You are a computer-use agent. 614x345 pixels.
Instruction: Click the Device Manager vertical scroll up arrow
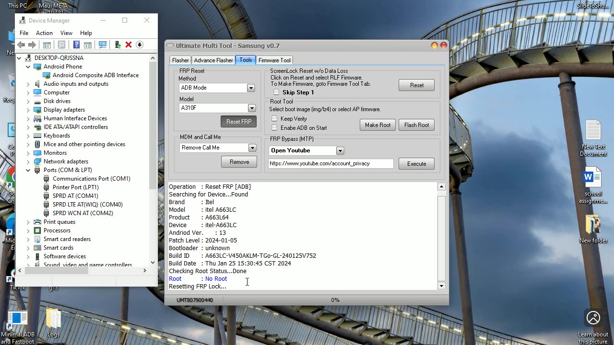[x=153, y=58]
